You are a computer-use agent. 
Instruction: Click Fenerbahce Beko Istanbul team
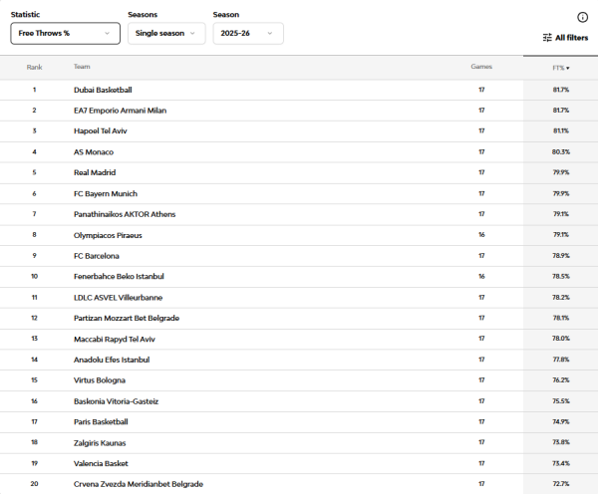pyautogui.click(x=119, y=276)
